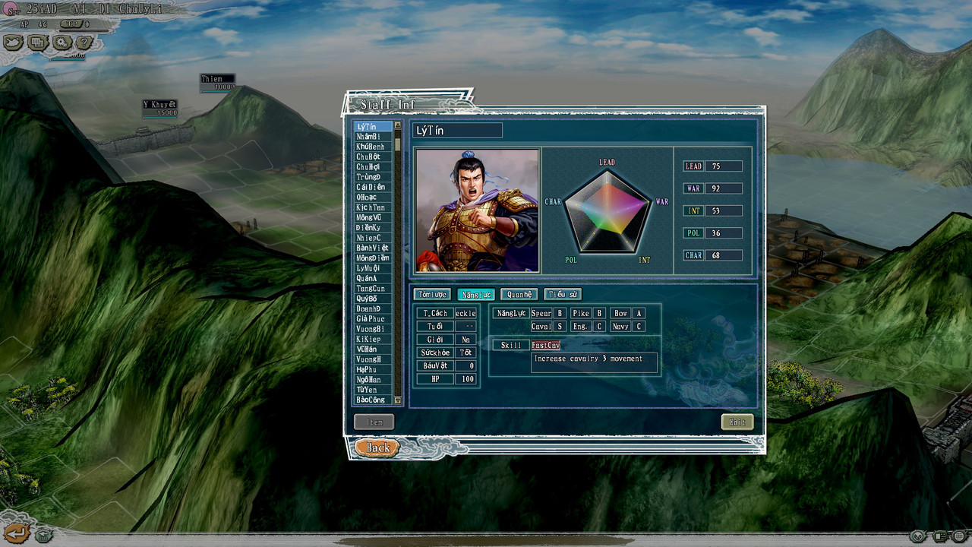Image resolution: width=972 pixels, height=547 pixels.
Task: Click the Caval aptitude label
Action: click(x=541, y=327)
